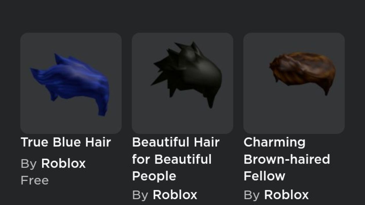Select the Beautiful Hair for Beautiful People title
The image size is (365, 205).
(176, 159)
